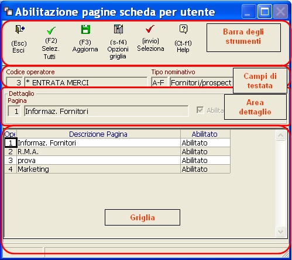Image resolution: width=292 pixels, height=260 pixels.
Task: Click the Descrizione Pagina column header
Action: [x=98, y=134]
